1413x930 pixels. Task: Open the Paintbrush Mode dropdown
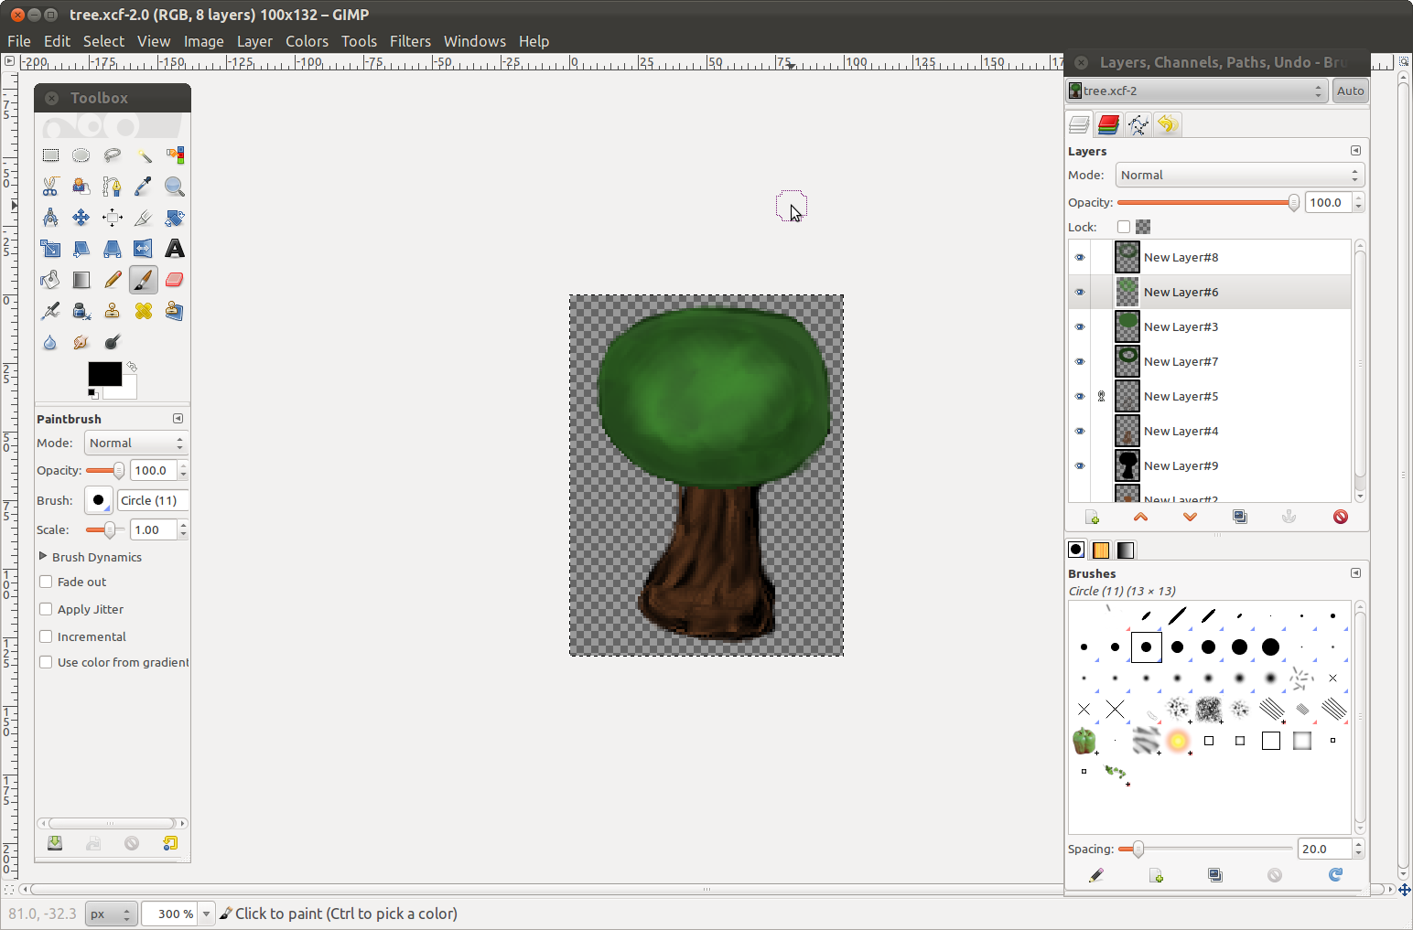[136, 443]
